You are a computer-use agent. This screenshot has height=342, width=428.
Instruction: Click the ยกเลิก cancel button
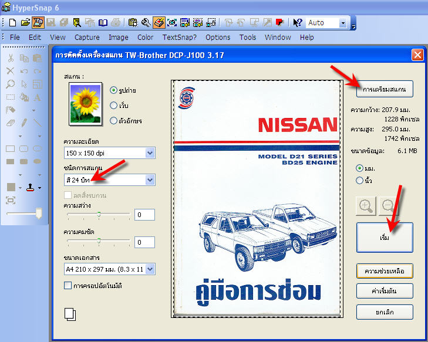tap(385, 312)
